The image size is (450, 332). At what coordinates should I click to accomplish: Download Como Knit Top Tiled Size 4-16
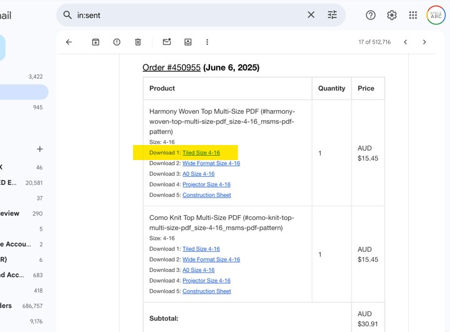click(x=201, y=249)
